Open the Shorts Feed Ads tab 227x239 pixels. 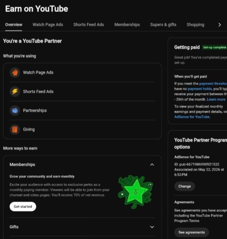(x=89, y=25)
